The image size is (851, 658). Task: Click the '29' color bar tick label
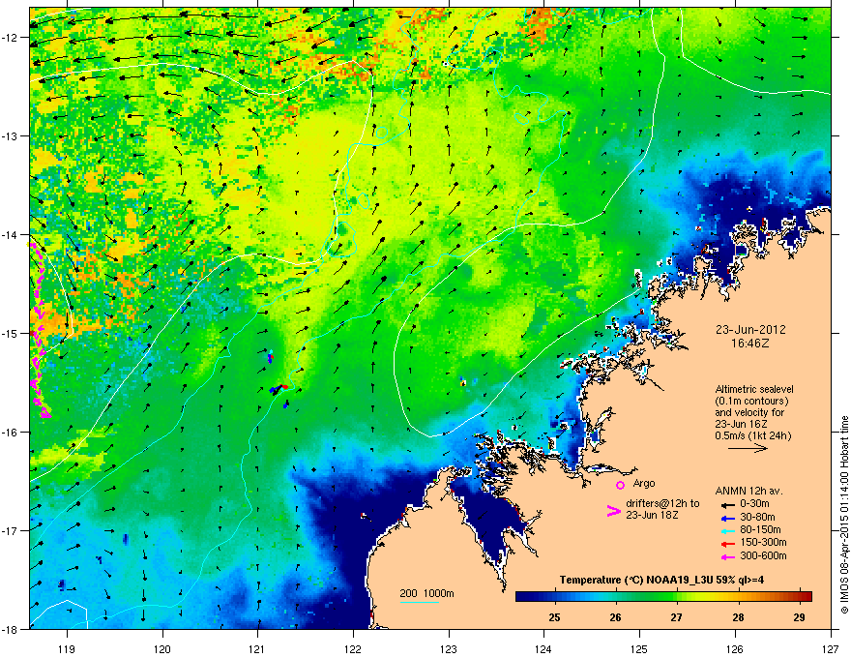tap(799, 617)
